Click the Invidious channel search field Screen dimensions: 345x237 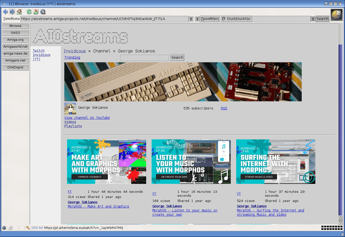[x=144, y=57]
